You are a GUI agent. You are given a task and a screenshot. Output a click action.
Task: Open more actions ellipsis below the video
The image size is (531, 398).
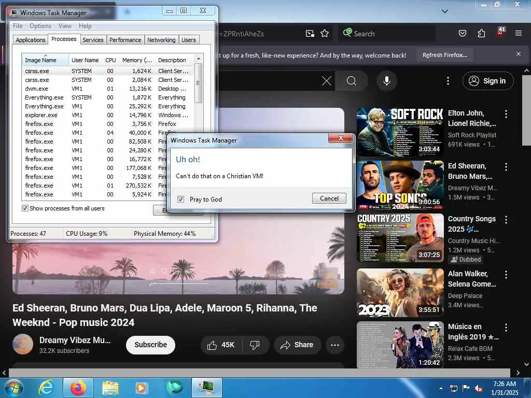pos(334,345)
